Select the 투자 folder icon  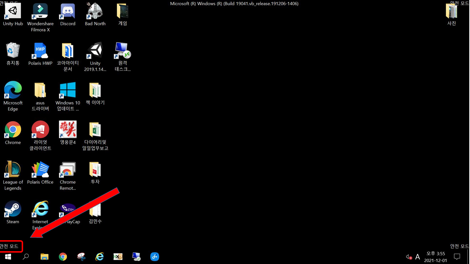(x=95, y=173)
